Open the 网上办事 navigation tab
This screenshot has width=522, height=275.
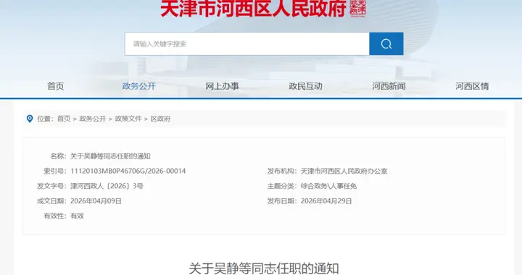[x=222, y=86]
